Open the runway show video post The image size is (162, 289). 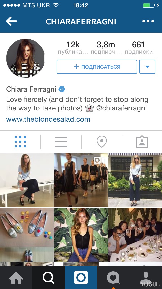(x=81, y=180)
